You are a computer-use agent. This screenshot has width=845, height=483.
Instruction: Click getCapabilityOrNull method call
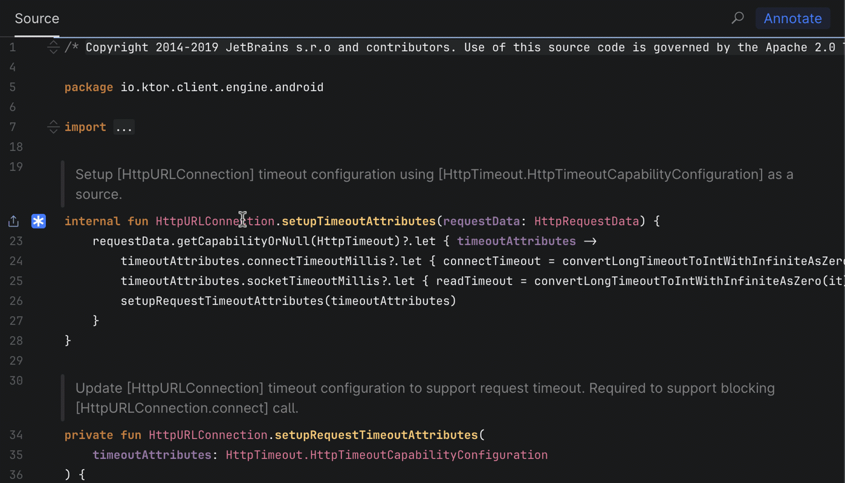tap(244, 241)
